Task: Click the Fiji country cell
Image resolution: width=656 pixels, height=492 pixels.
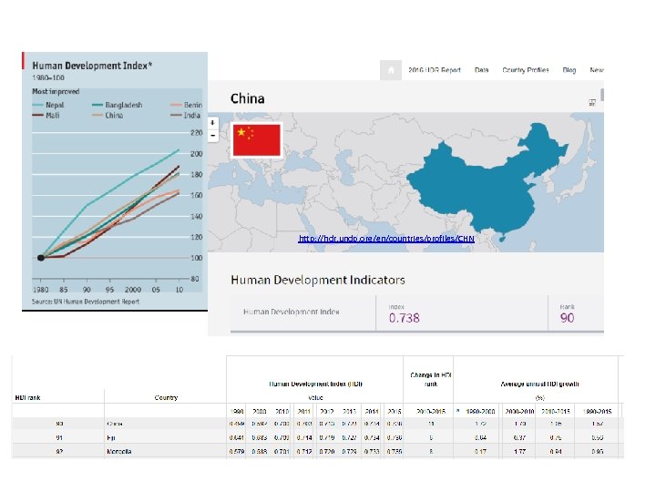Action: [x=111, y=437]
